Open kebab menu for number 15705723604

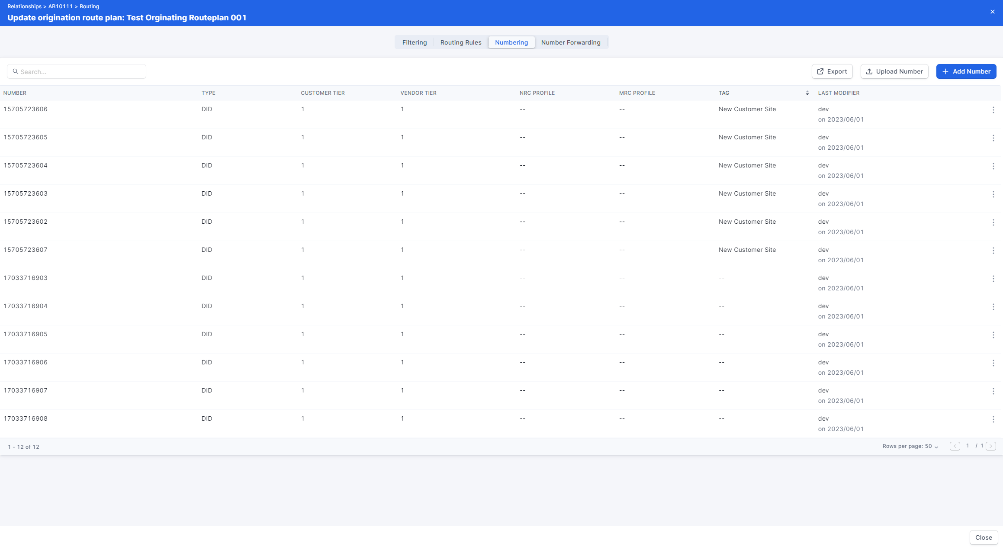point(993,166)
